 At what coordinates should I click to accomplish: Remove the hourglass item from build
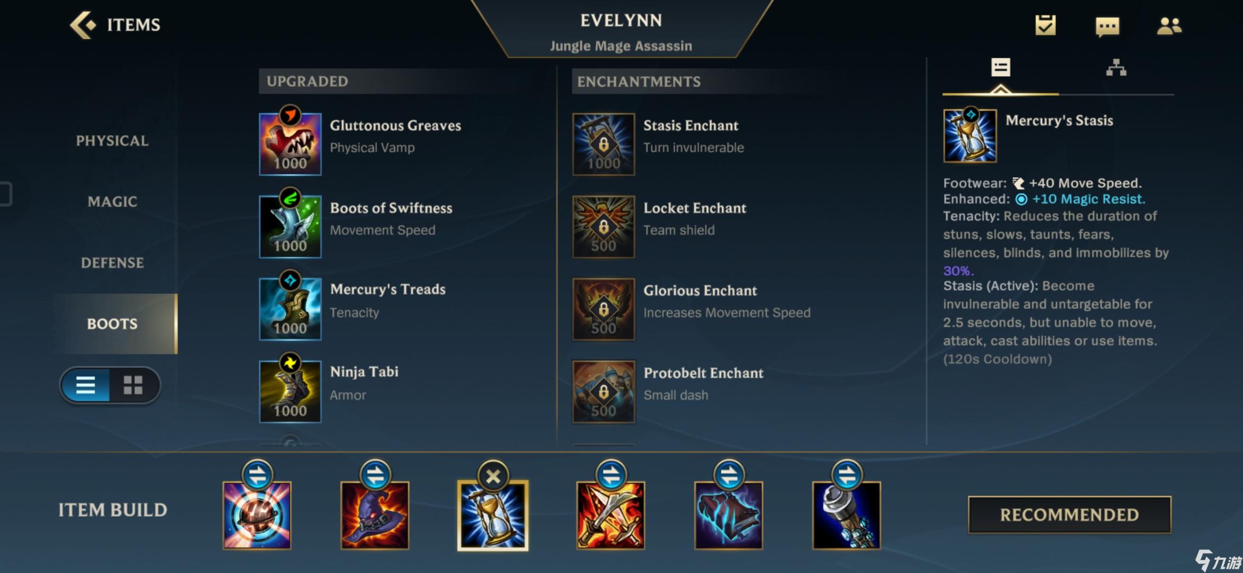(x=493, y=476)
